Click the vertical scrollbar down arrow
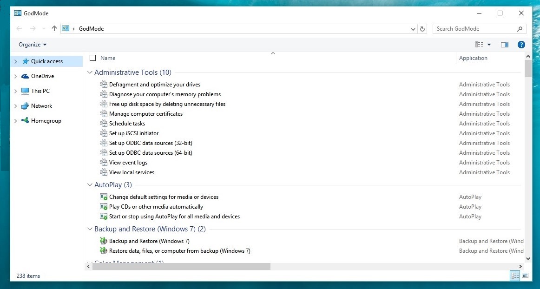 [528, 259]
